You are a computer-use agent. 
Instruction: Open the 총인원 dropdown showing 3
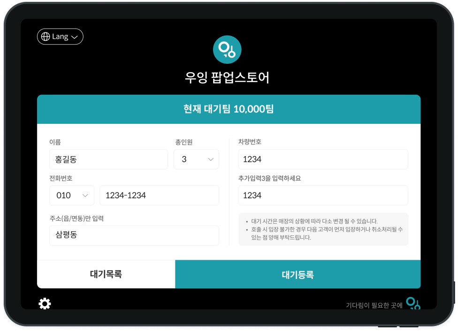(196, 159)
